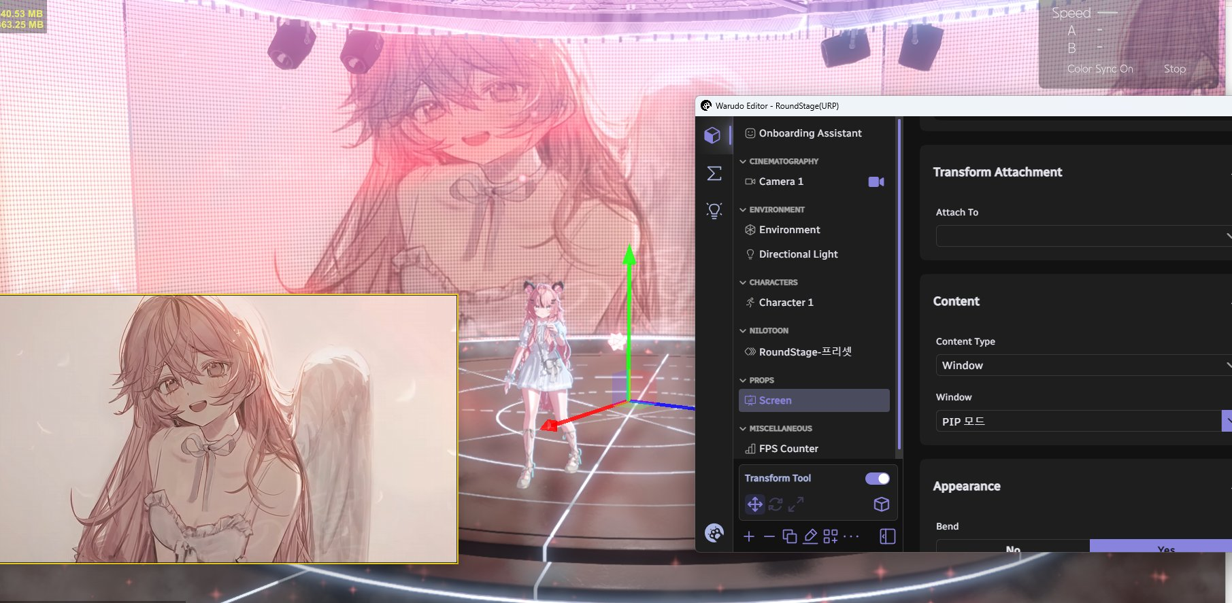Click the grid-plus icon in asset toolbar
Viewport: 1232px width, 603px height.
coord(831,536)
